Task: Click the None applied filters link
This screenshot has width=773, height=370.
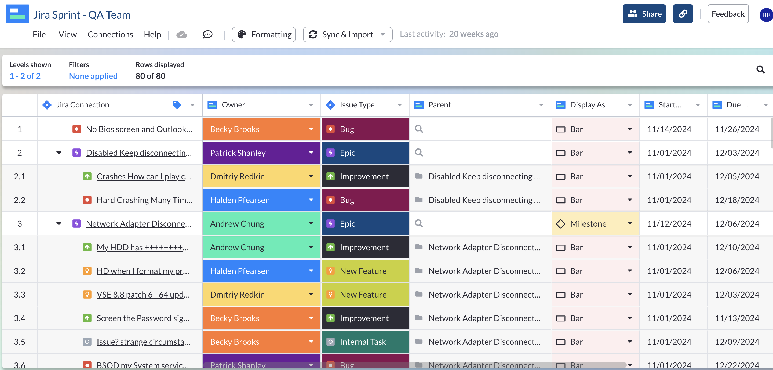Action: coord(93,76)
